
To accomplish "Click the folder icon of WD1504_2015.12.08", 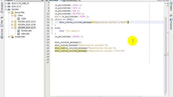I will tap(15, 25).
